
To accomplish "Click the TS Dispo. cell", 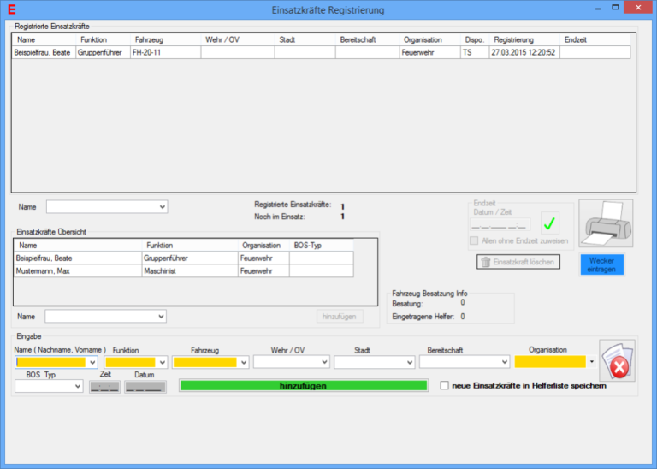I will click(x=475, y=52).
